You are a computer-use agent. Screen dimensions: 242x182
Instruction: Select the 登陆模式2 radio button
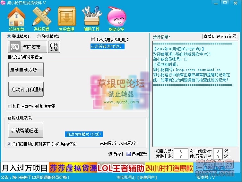39,36
